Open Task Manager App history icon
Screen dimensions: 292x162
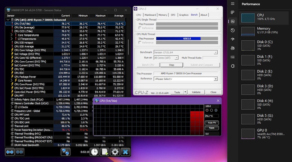click(x=233, y=30)
